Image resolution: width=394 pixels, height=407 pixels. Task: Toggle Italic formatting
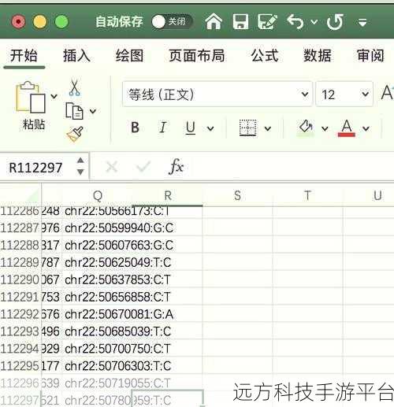point(163,128)
